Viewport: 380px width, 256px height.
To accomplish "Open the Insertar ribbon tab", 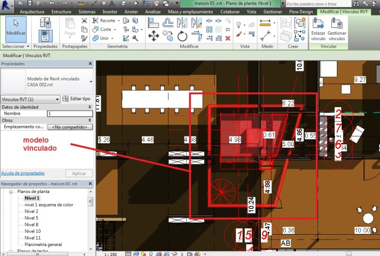I will 110,11.
